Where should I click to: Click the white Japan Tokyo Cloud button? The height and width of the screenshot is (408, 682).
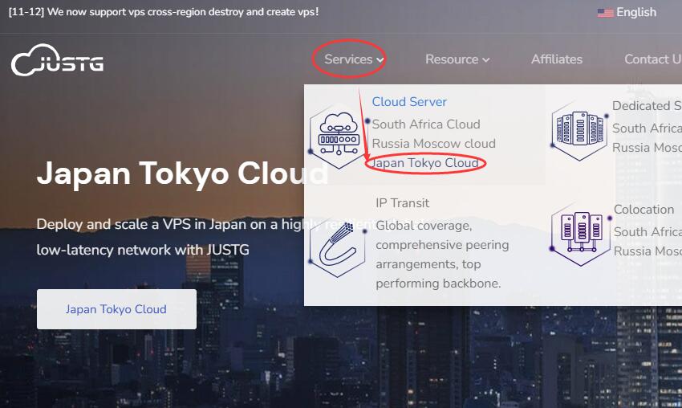point(116,309)
